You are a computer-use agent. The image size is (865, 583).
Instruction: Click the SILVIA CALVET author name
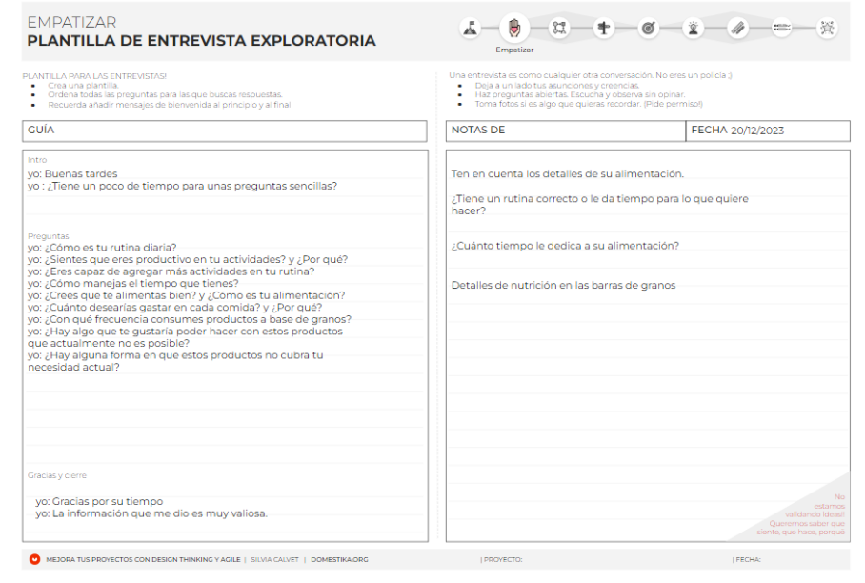pyautogui.click(x=274, y=560)
